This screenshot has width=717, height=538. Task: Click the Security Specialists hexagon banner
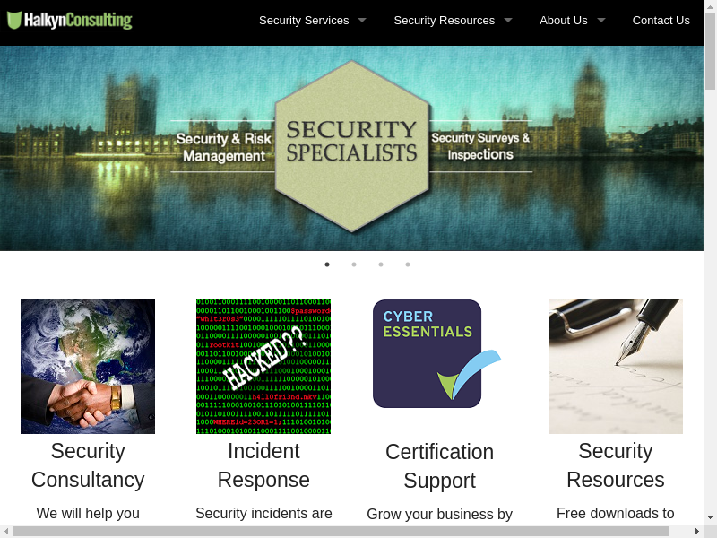[351, 147]
